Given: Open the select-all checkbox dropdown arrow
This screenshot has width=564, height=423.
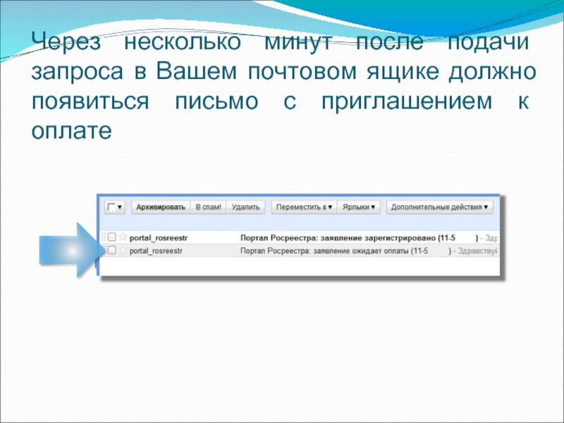Looking at the screenshot, I should pos(120,207).
